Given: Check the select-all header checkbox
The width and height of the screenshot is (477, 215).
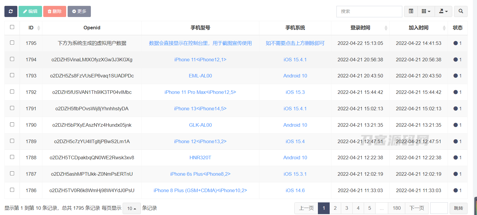Looking at the screenshot, I should 12,27.
